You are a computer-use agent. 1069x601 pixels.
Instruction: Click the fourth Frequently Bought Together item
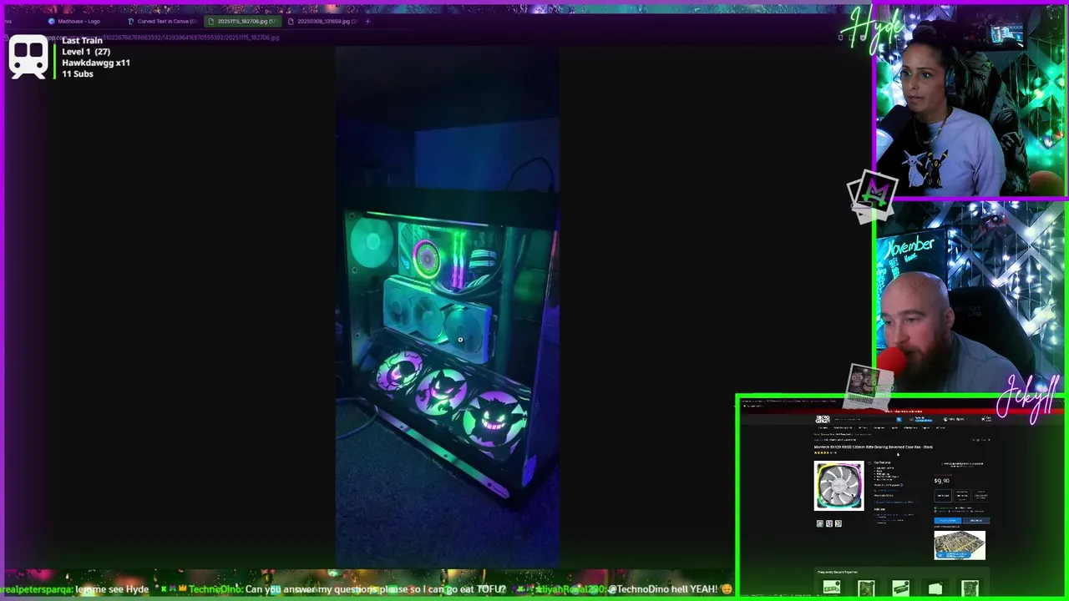[x=935, y=588]
